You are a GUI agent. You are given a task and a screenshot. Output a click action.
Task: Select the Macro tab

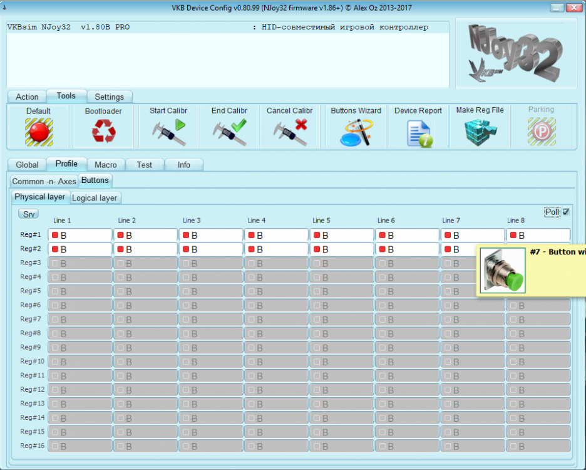[x=106, y=165]
